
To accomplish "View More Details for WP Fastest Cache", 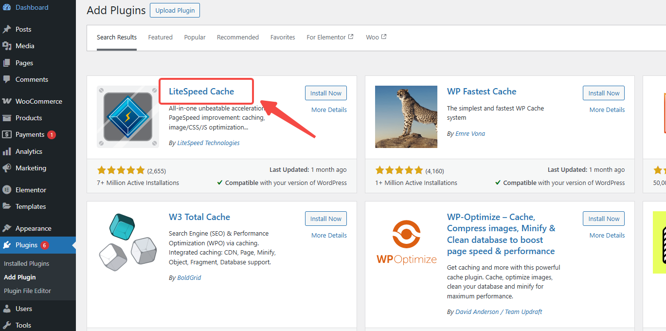I will pos(607,110).
